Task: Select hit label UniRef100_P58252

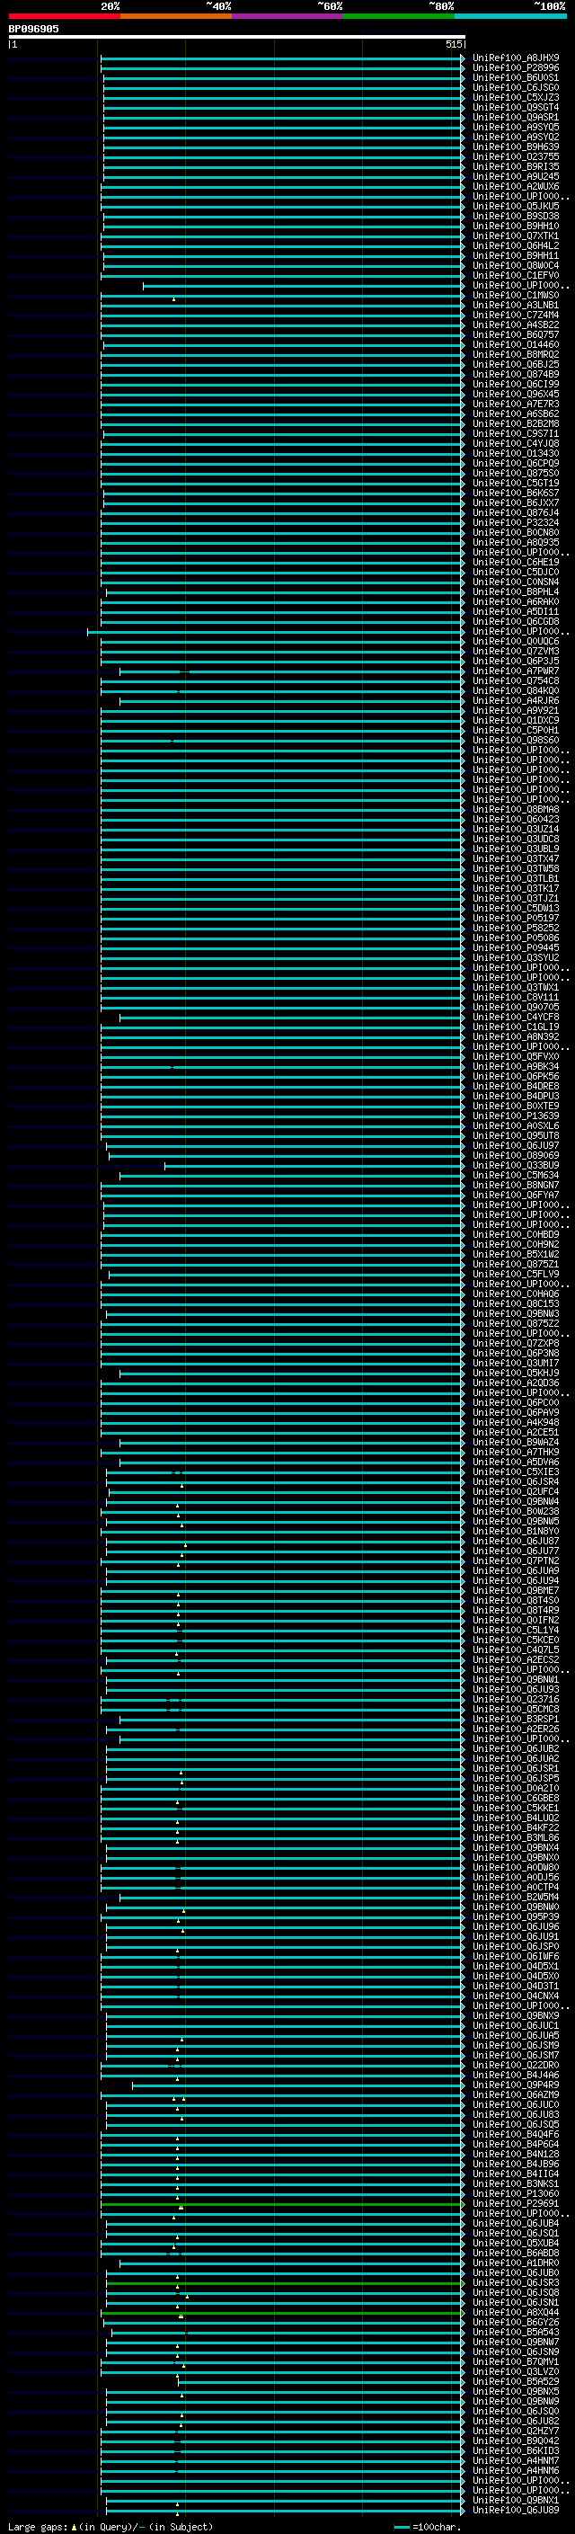Action: [516, 928]
